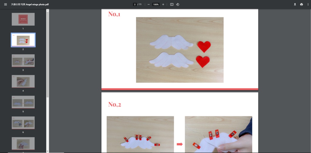This screenshot has height=153, width=311.
Task: Click the fit to page icon
Action: tap(172, 4)
